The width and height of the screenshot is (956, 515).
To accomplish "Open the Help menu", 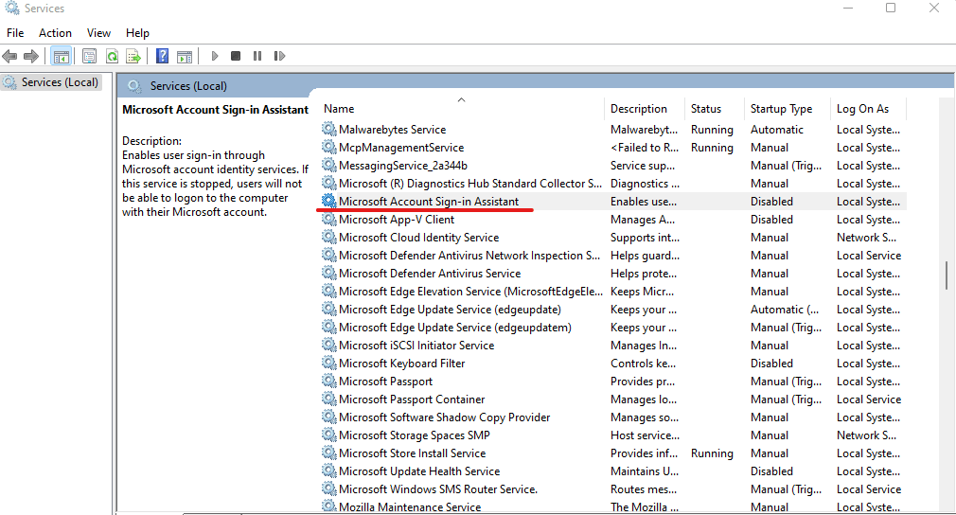I will coord(137,33).
